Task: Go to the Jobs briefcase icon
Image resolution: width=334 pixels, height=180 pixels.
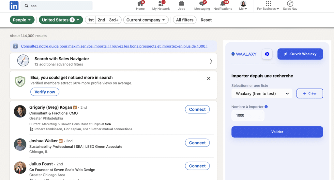Action: (182, 4)
